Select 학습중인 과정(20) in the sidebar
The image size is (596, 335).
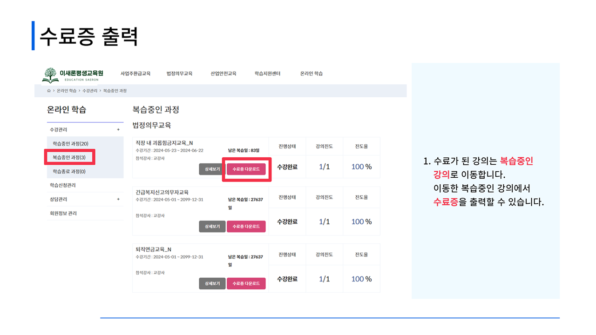pos(70,143)
